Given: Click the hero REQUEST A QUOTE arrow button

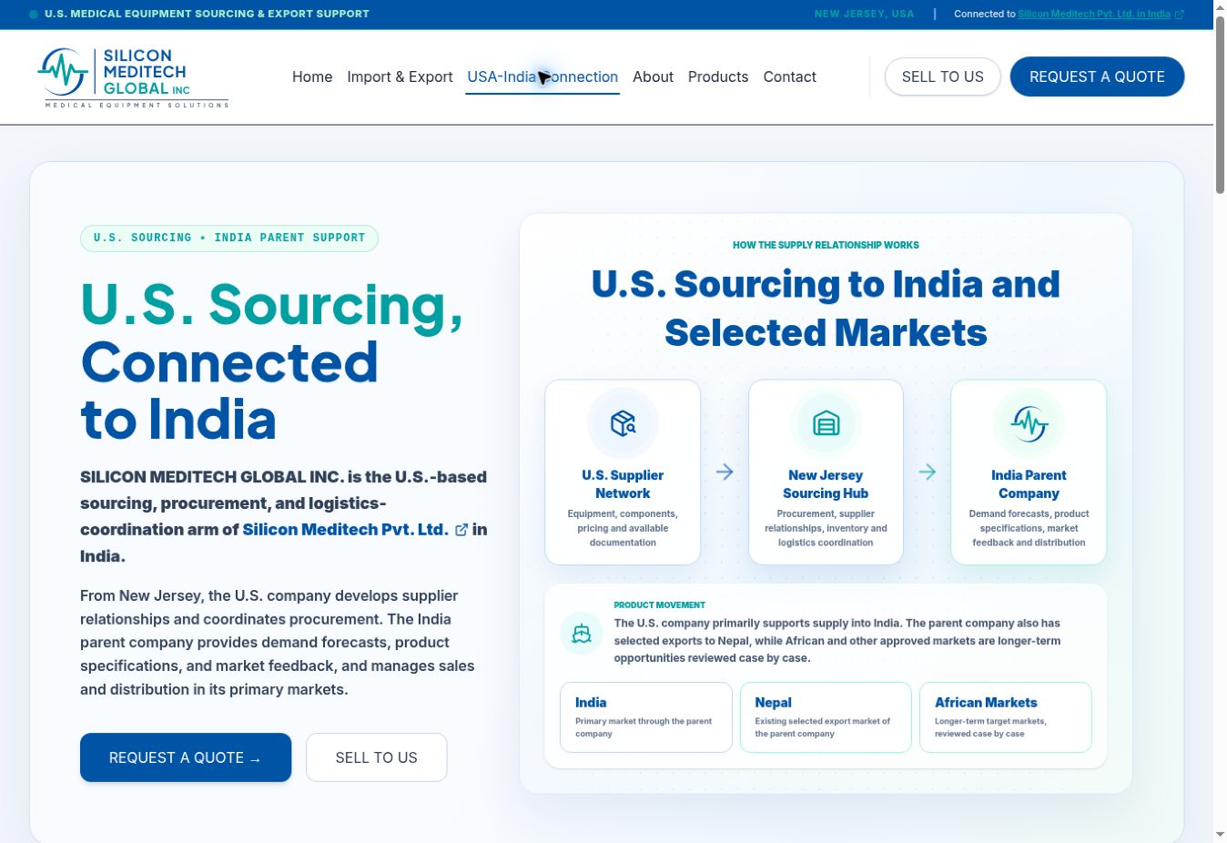Looking at the screenshot, I should [x=186, y=757].
